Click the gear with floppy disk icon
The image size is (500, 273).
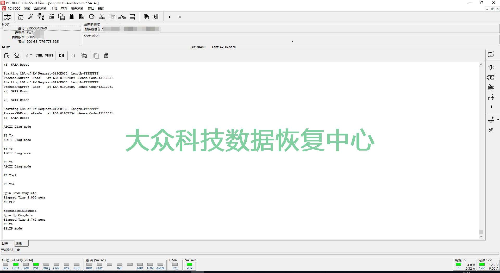pyautogui.click(x=61, y=17)
